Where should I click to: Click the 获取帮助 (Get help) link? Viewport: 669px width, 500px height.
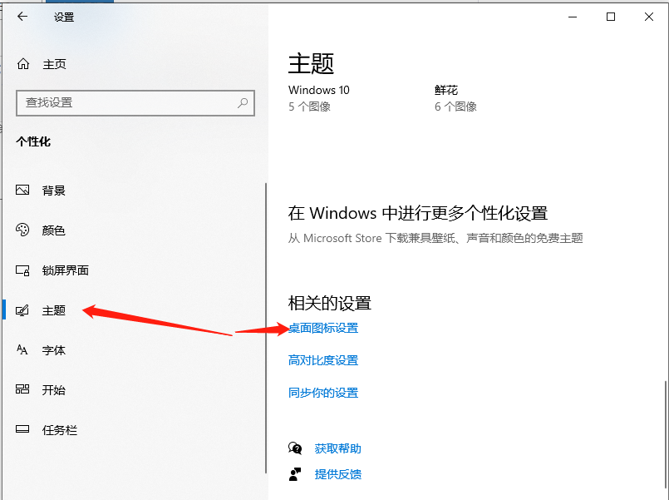point(337,448)
